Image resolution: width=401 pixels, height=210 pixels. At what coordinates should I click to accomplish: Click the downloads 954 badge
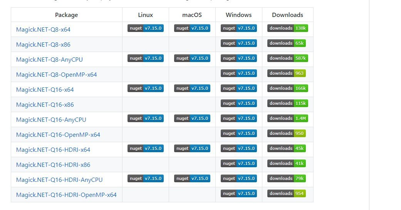(287, 193)
